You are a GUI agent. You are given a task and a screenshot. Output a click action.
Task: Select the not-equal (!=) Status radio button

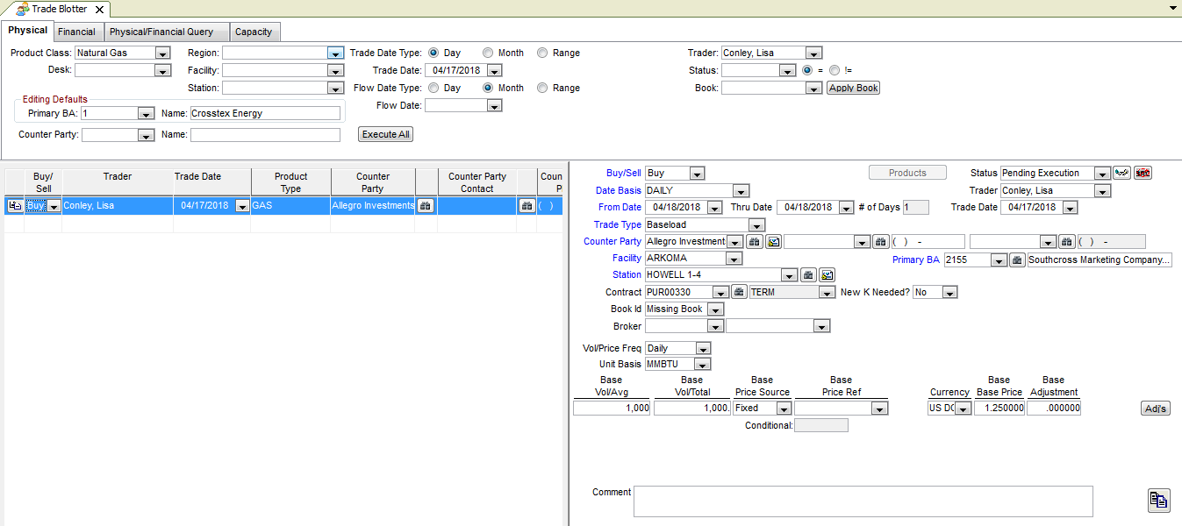click(835, 70)
